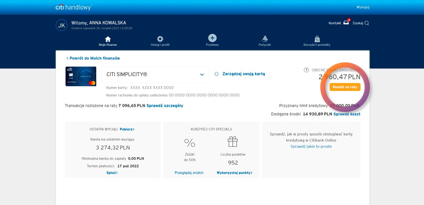
Task: Click the installment total 7 096,65 PLN
Action: pyautogui.click(x=132, y=106)
